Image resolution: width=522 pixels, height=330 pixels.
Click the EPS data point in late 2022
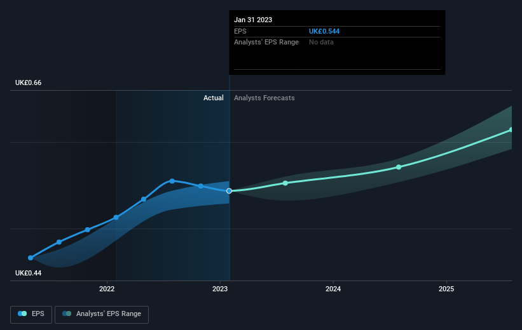tap(201, 186)
